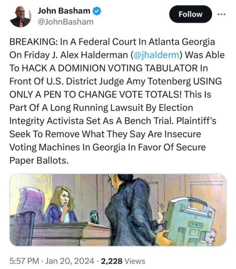Open the John Basham display name
Screen dimensions: 236x269
[64, 11]
